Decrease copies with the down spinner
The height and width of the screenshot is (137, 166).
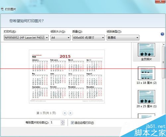[x=63, y=124]
